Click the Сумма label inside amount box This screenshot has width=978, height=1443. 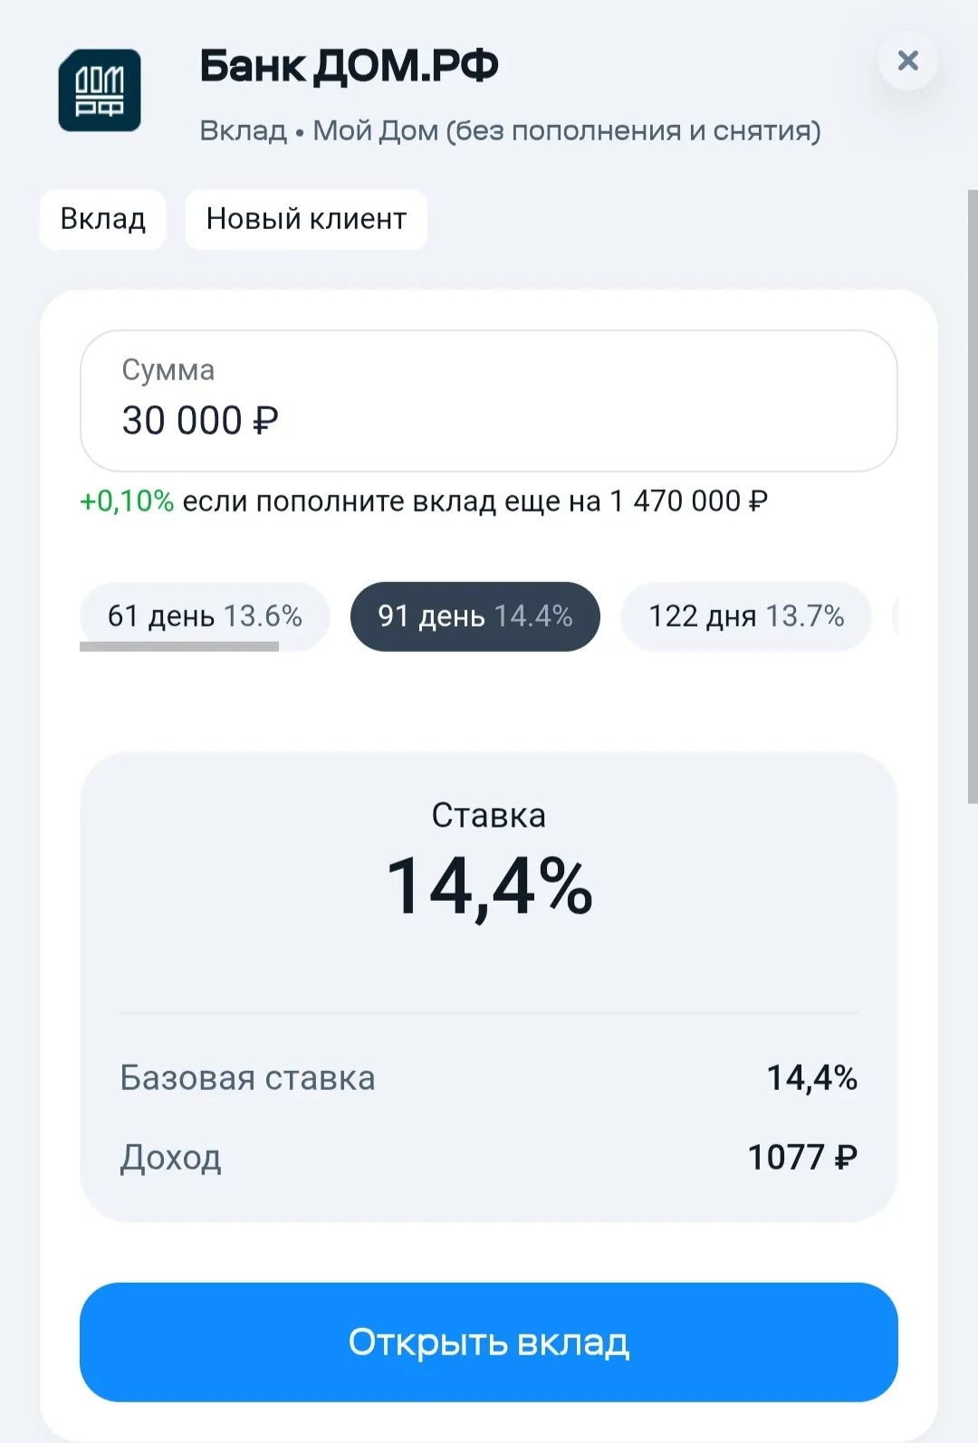click(168, 369)
